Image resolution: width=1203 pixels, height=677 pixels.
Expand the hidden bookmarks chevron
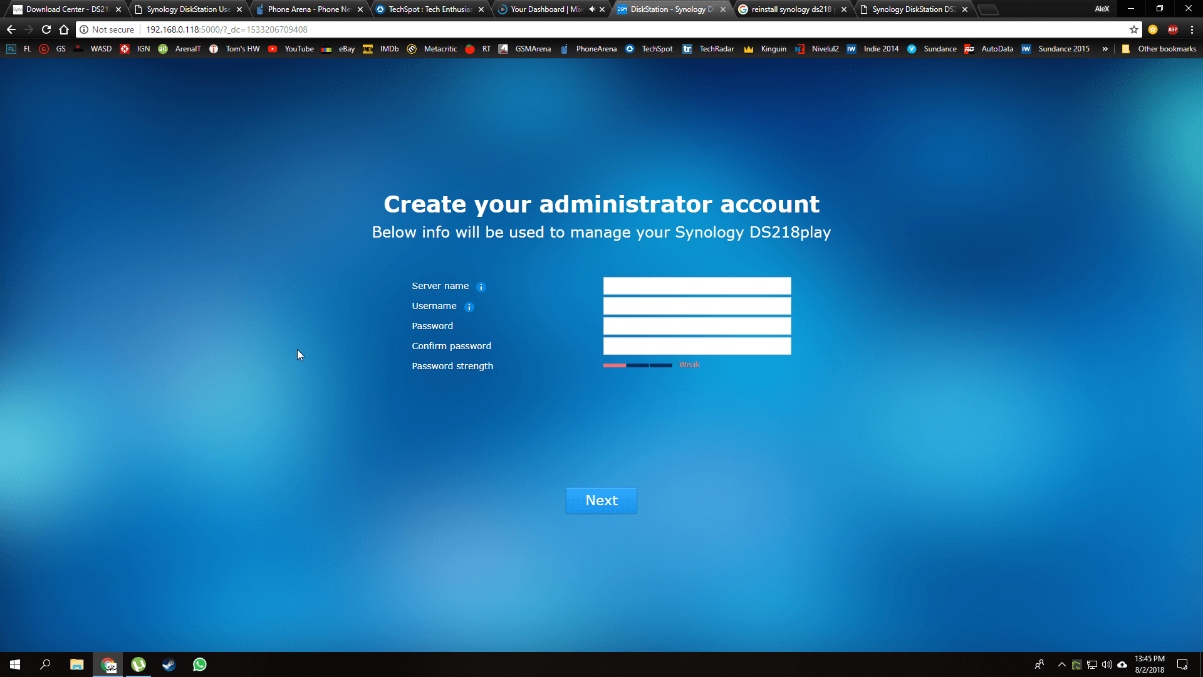1105,49
